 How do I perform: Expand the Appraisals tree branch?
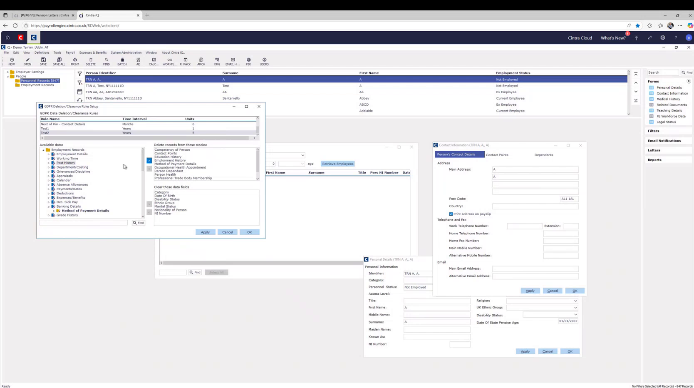tap(48, 176)
